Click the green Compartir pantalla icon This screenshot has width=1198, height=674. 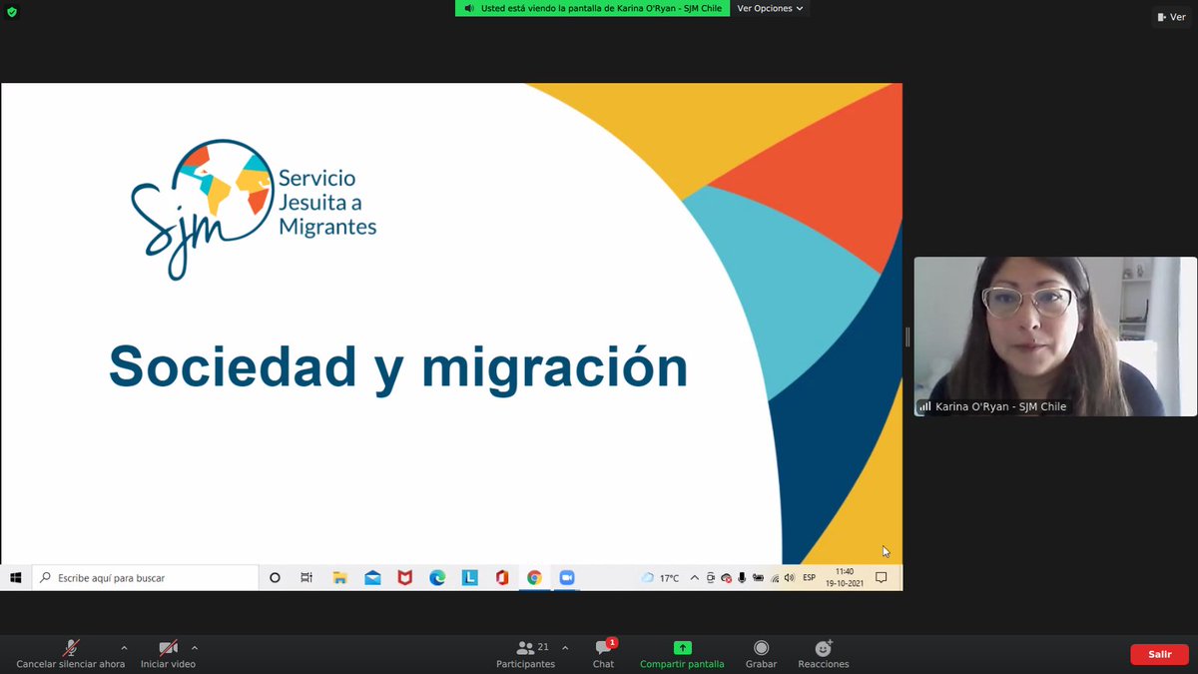(x=682, y=648)
